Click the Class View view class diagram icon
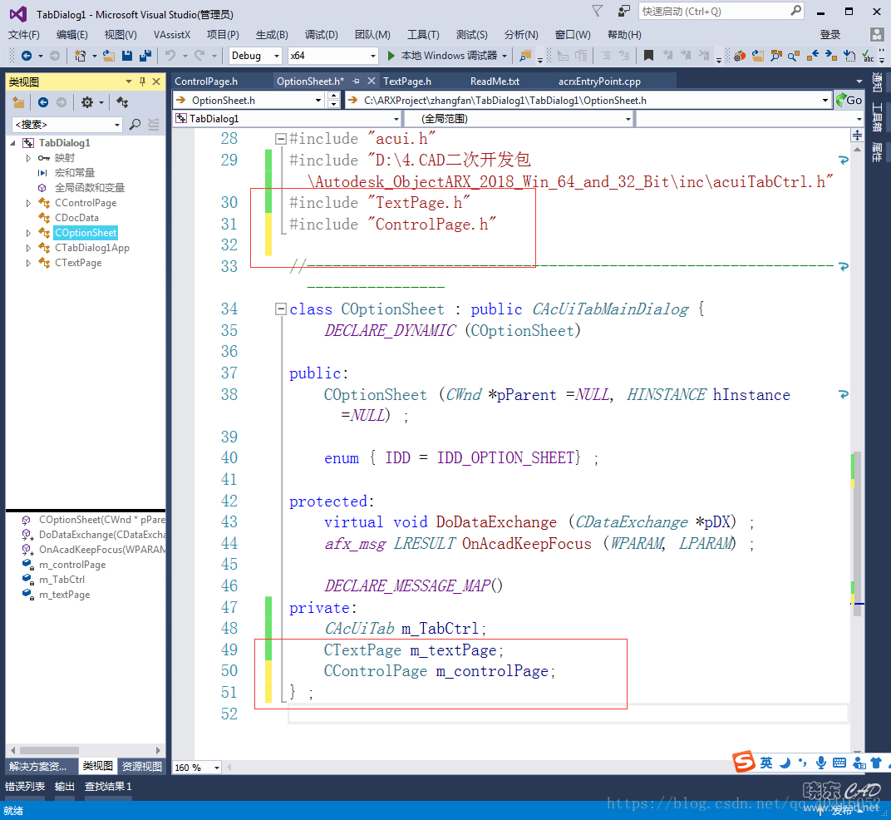This screenshot has height=820, width=891. (122, 102)
